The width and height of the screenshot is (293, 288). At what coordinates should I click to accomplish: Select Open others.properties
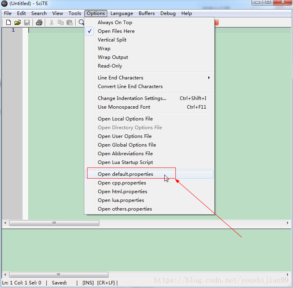[150, 209]
